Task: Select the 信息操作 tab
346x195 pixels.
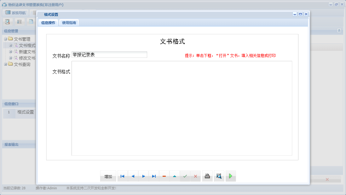Action: (48, 23)
